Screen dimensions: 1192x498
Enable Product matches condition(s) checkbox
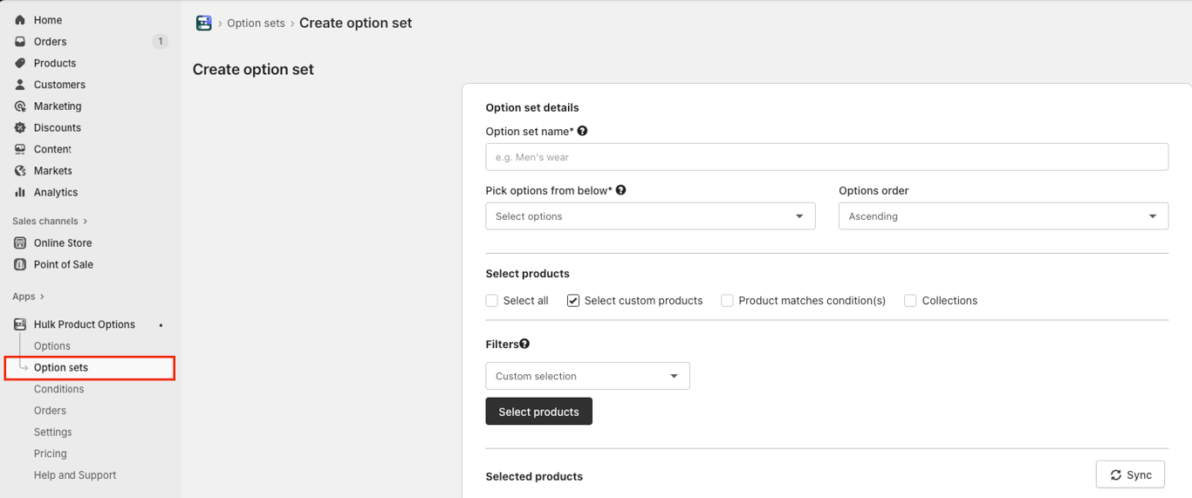pyautogui.click(x=727, y=301)
